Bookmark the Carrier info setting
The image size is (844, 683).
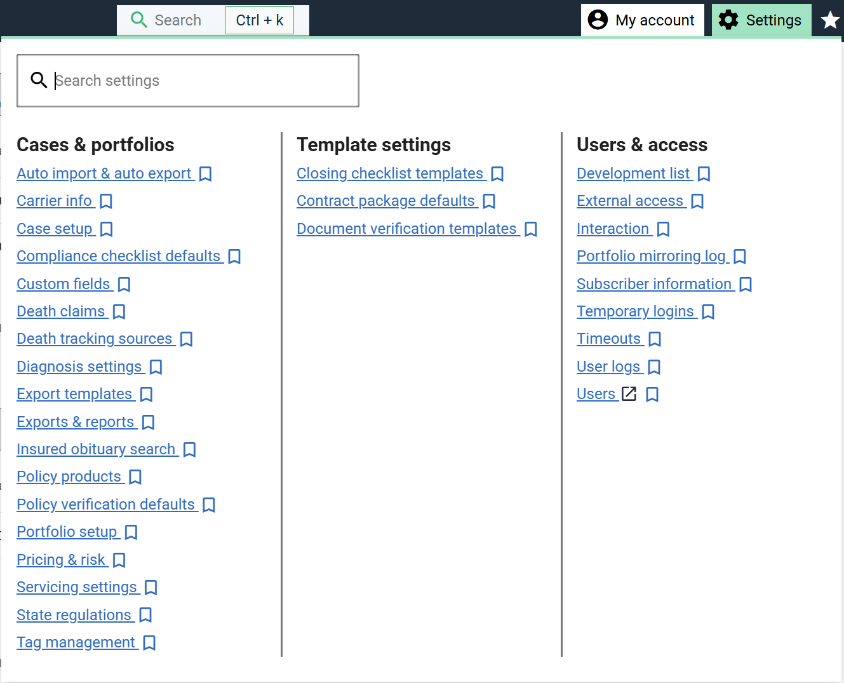106,201
